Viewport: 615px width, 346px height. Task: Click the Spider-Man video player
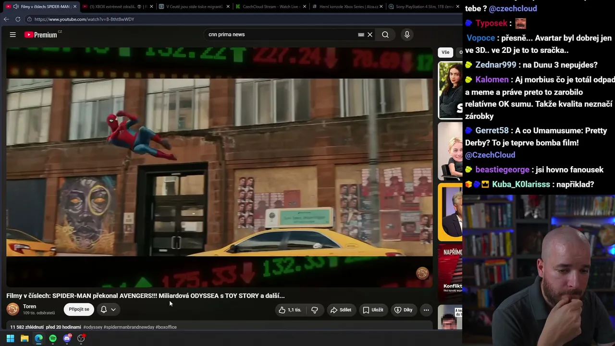tap(220, 167)
